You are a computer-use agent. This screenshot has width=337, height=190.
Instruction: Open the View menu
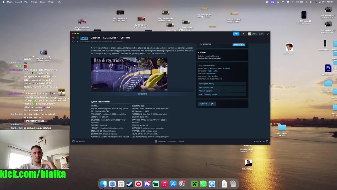(26, 2)
